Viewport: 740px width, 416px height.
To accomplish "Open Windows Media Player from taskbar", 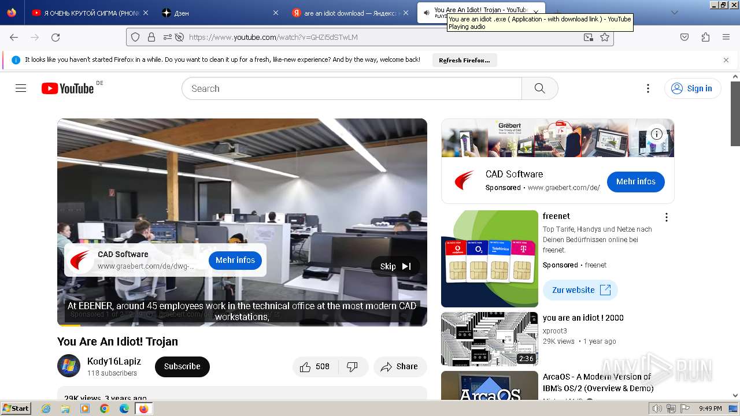I will (x=85, y=408).
